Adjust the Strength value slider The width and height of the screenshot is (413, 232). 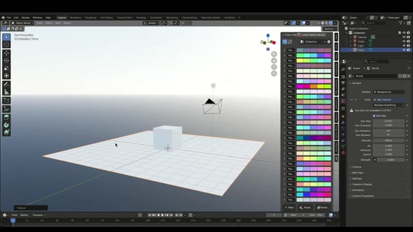coord(390,160)
